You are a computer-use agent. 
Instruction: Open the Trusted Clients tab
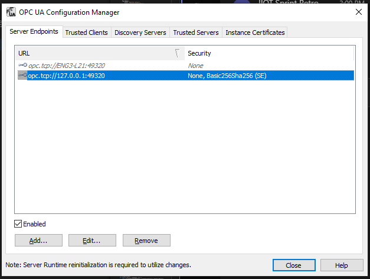click(x=87, y=33)
